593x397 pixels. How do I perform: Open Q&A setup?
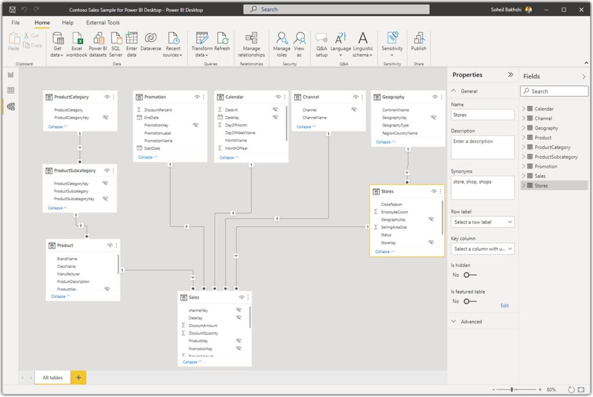pyautogui.click(x=321, y=44)
